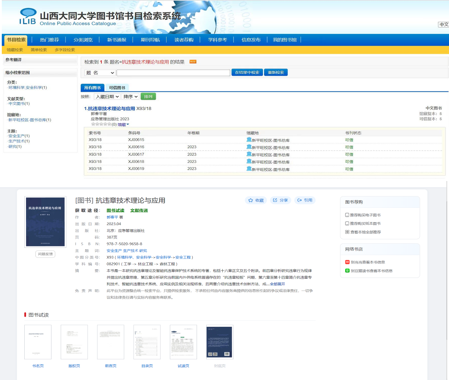
Task: Open the 目录页 preview thumbnail
Action: click(147, 342)
